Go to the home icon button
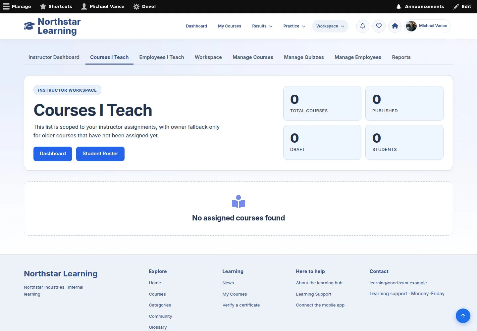The width and height of the screenshot is (477, 331). [395, 26]
